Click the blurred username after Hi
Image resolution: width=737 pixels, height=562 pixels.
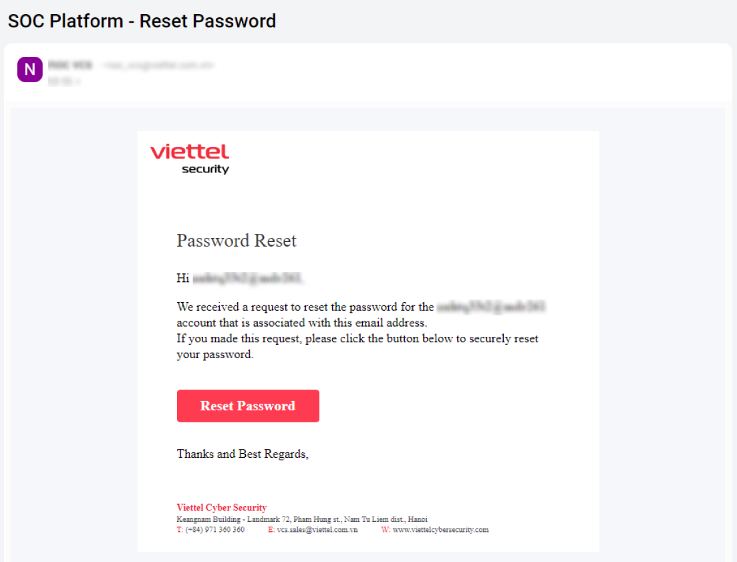(248, 278)
